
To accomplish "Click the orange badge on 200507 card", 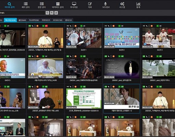I will [37, 87].
